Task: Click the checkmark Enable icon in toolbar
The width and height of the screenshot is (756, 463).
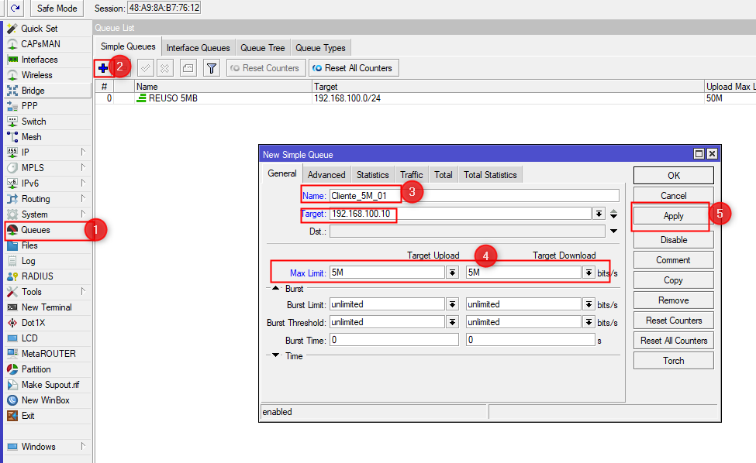Action: click(x=145, y=68)
